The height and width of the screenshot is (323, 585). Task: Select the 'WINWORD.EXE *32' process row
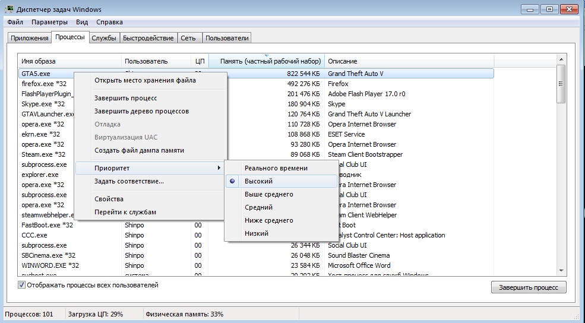(256, 265)
